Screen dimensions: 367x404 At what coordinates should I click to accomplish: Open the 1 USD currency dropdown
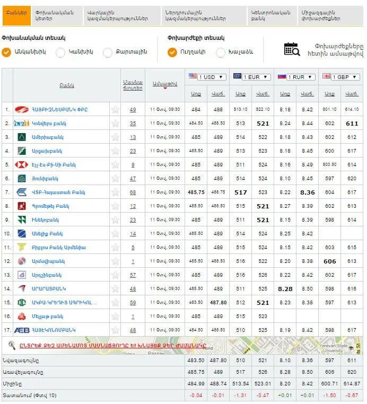[212, 77]
